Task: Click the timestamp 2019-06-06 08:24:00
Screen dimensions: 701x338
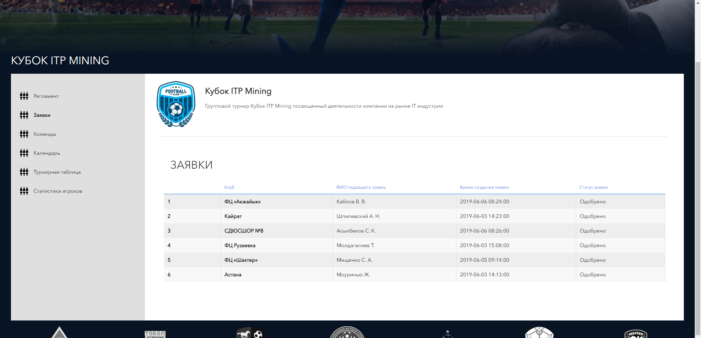Action: [x=484, y=201]
